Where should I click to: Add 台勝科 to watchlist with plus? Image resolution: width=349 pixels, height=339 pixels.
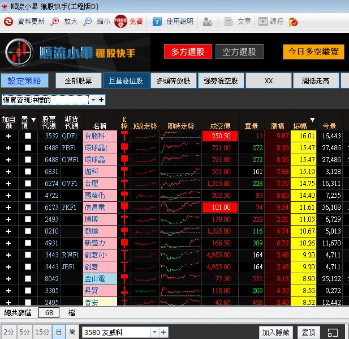[x=8, y=136]
